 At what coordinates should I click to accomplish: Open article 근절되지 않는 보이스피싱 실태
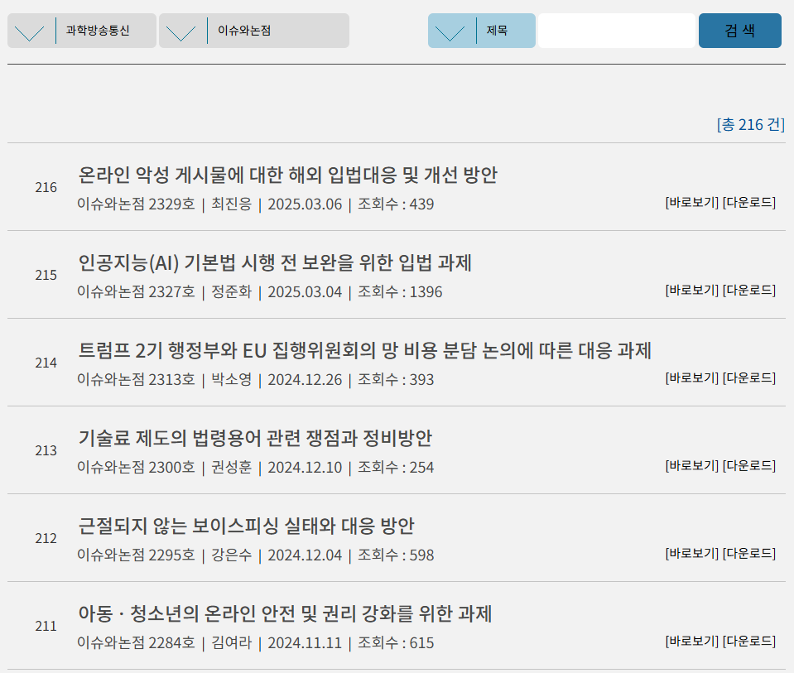point(246,526)
